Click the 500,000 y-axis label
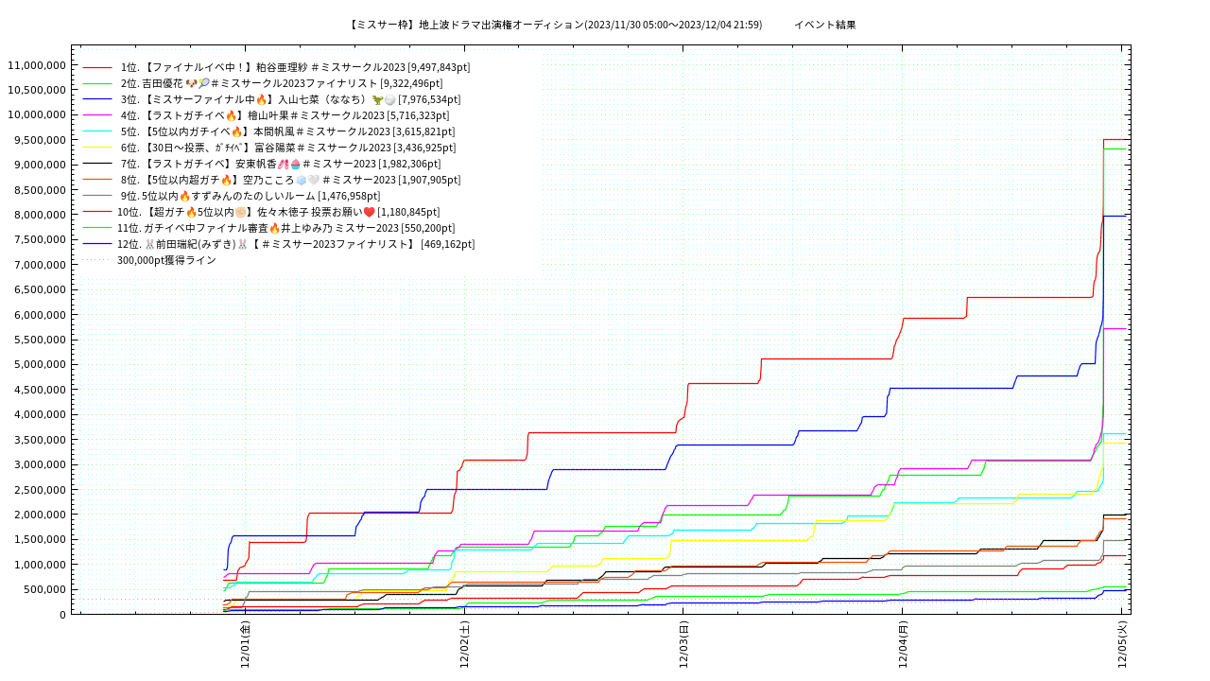The width and height of the screenshot is (1210, 681). (45, 589)
